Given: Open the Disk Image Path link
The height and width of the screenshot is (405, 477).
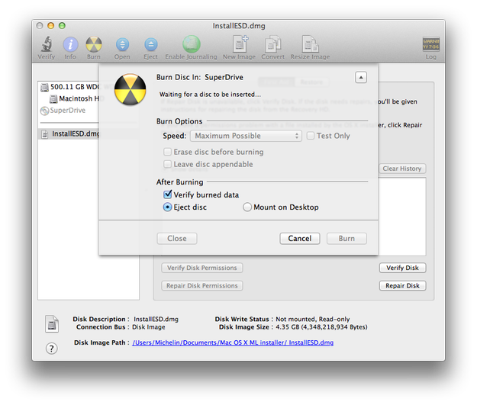Looking at the screenshot, I should pos(233,342).
